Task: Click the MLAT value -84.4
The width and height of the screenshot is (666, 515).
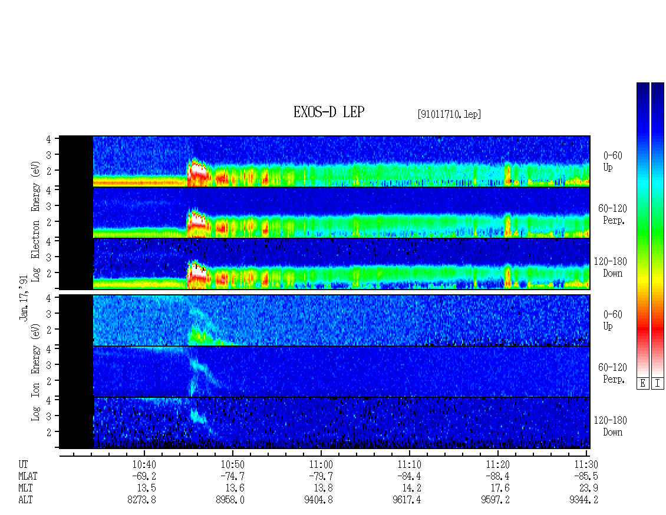Action: [x=409, y=476]
